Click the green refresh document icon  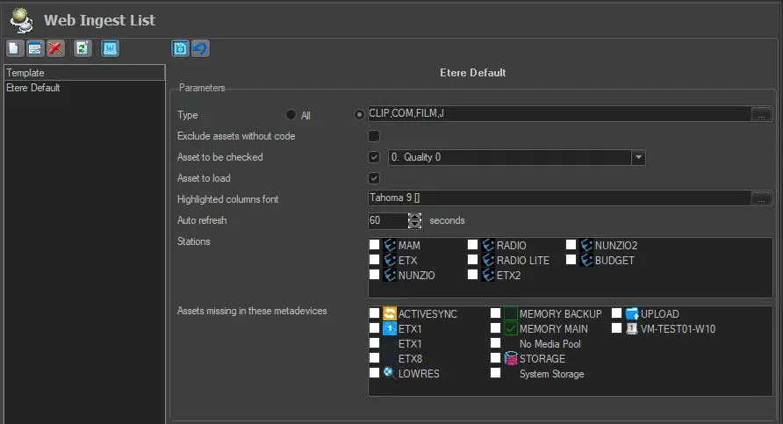83,49
